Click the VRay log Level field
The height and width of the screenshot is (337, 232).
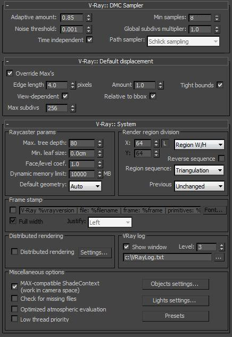206,247
